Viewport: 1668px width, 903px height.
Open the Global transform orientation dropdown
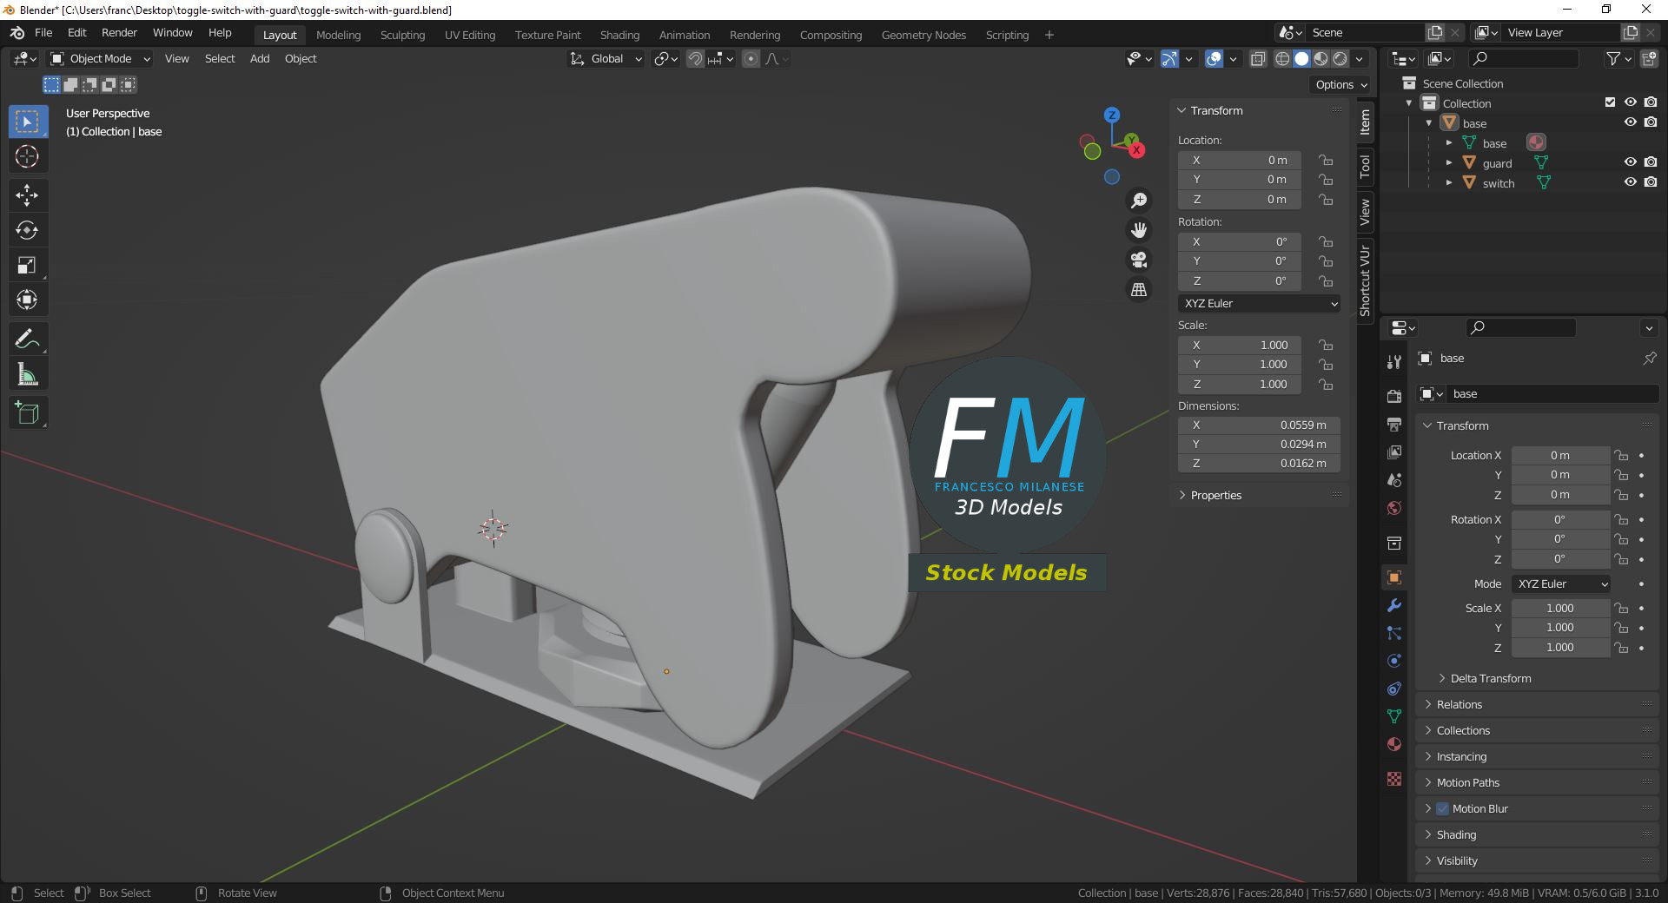pyautogui.click(x=606, y=59)
